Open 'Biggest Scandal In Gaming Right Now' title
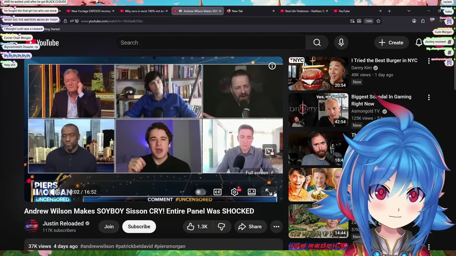The height and width of the screenshot is (256, 456). pyautogui.click(x=381, y=100)
